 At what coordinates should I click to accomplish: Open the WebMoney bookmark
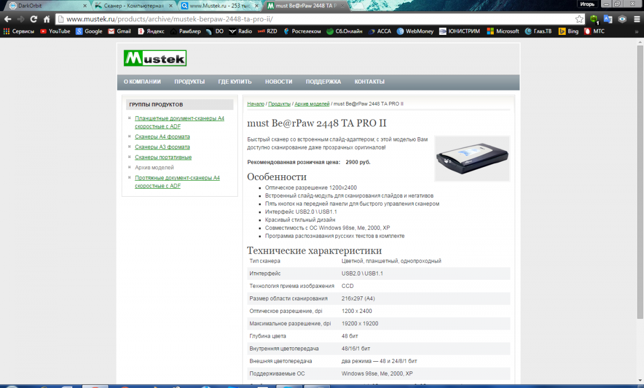point(415,31)
